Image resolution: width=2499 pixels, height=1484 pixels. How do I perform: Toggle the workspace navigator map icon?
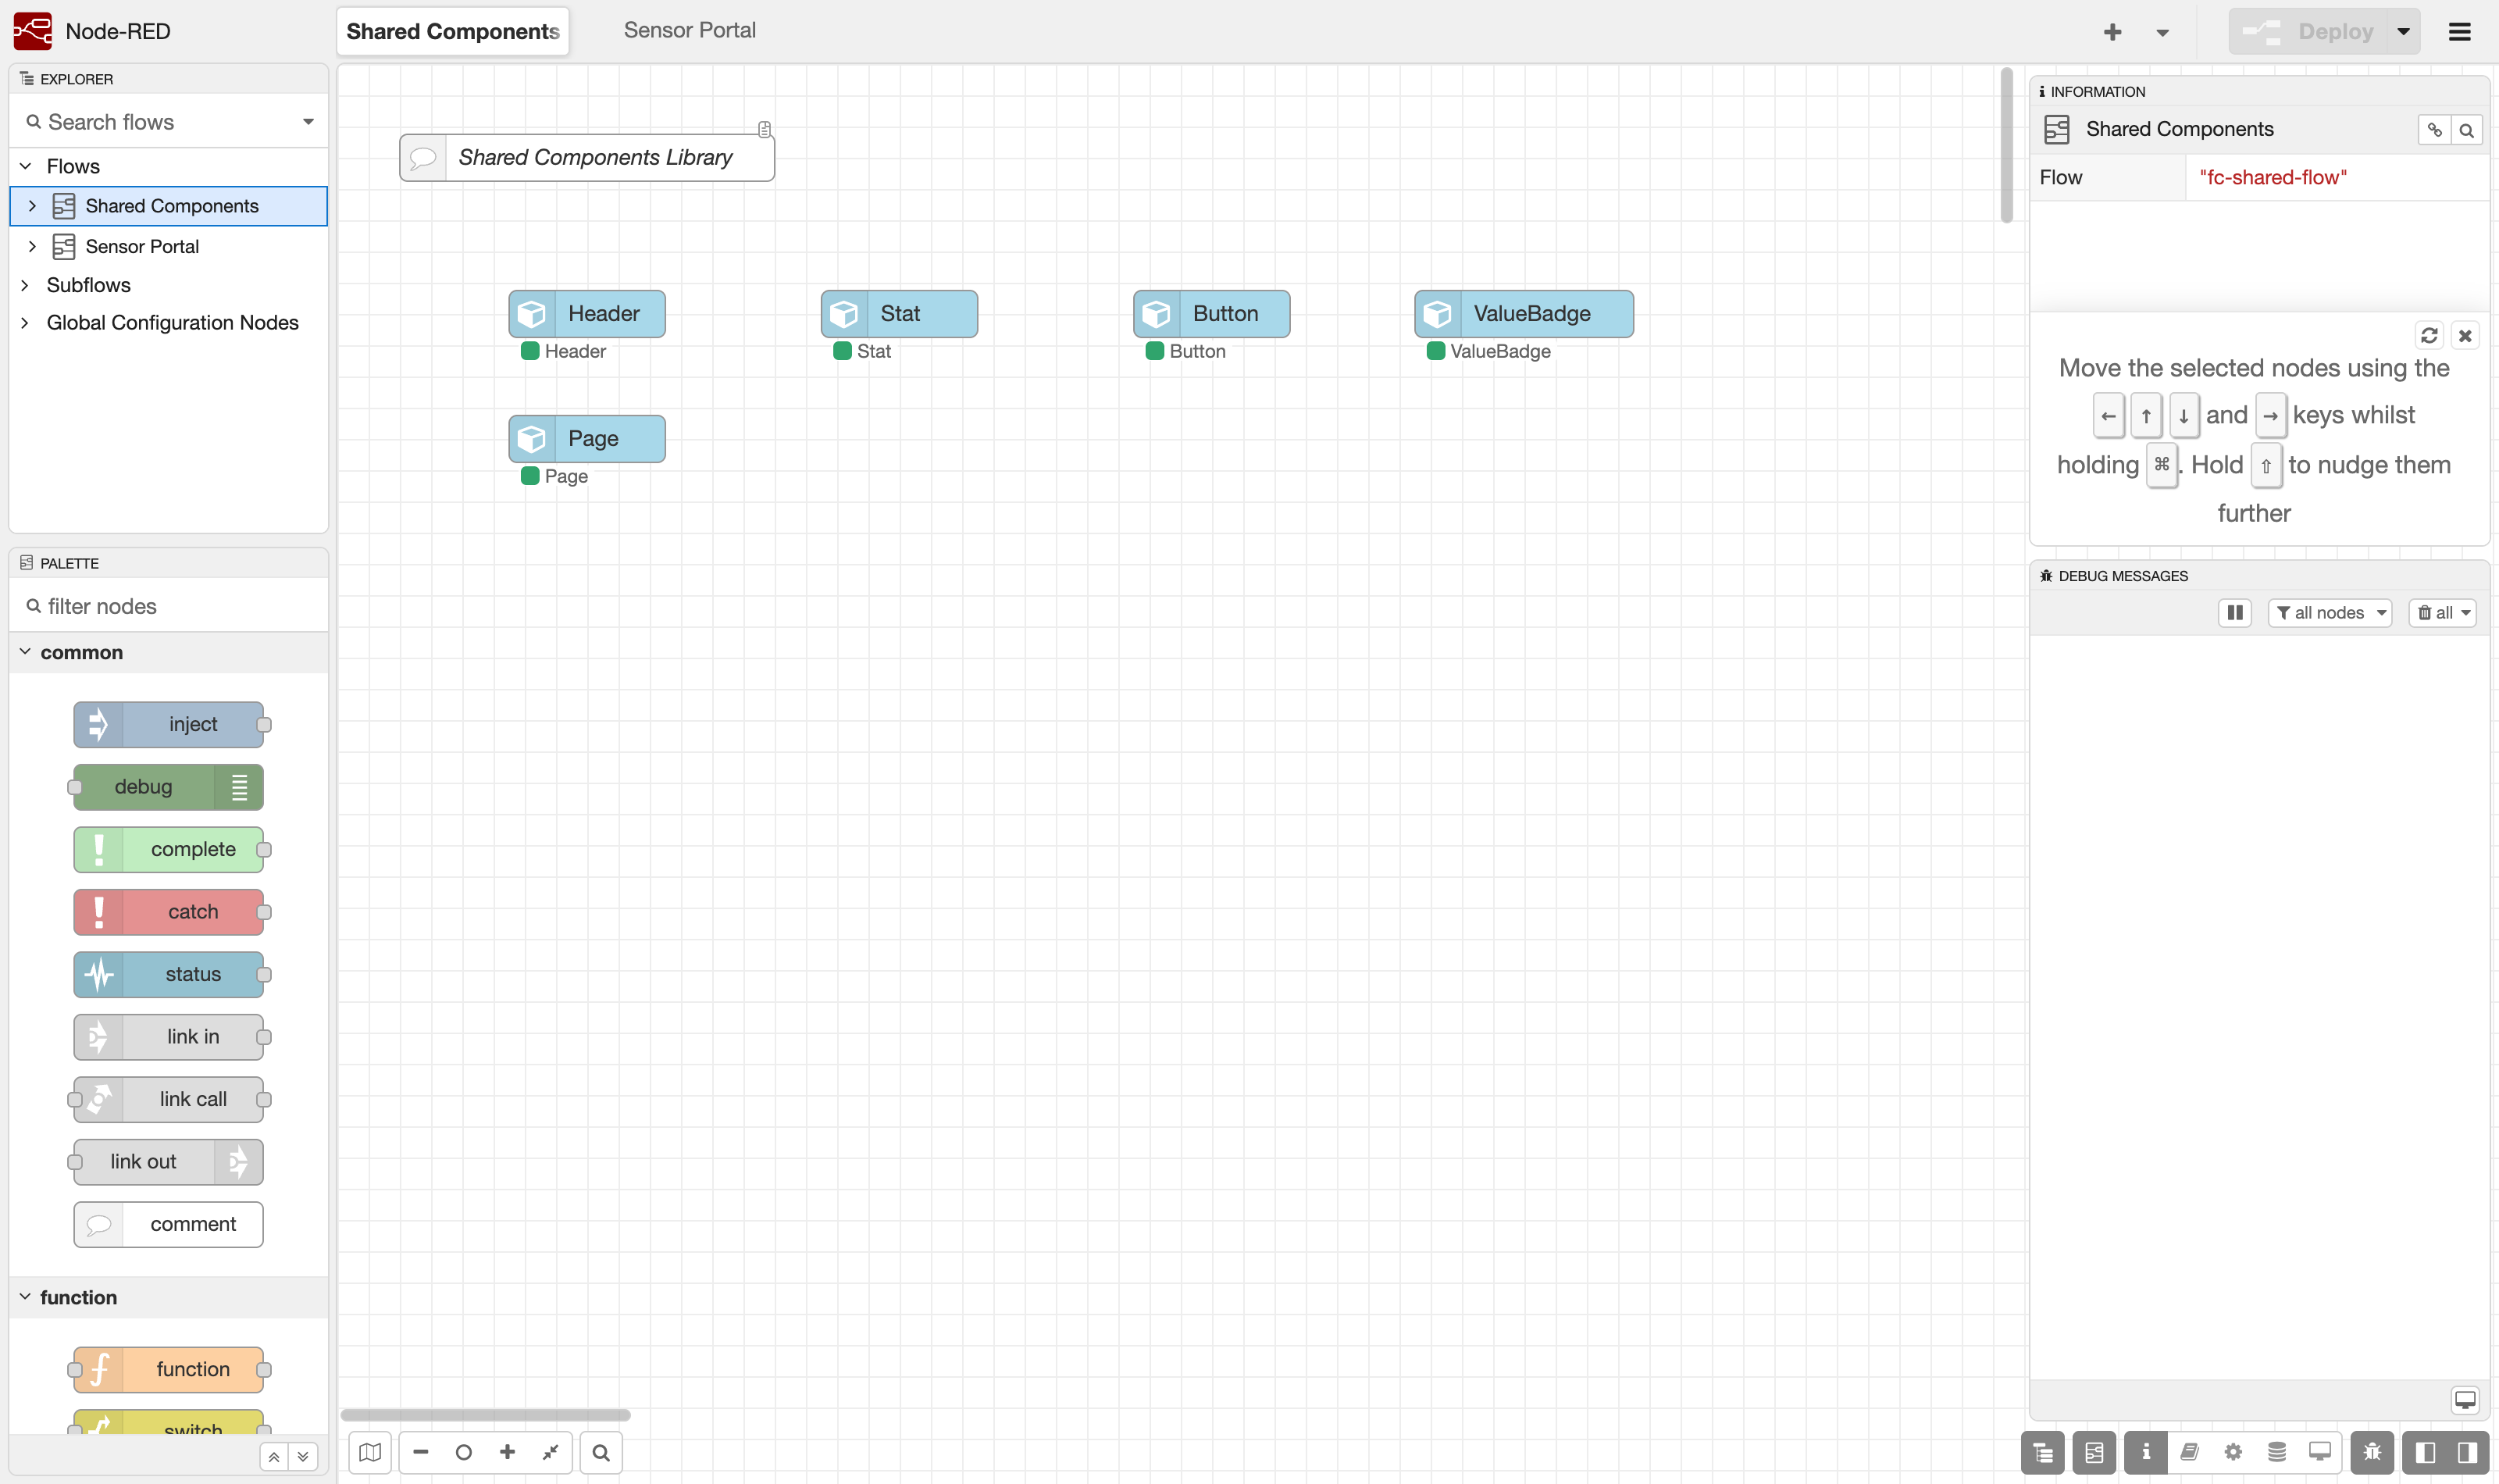pyautogui.click(x=370, y=1452)
